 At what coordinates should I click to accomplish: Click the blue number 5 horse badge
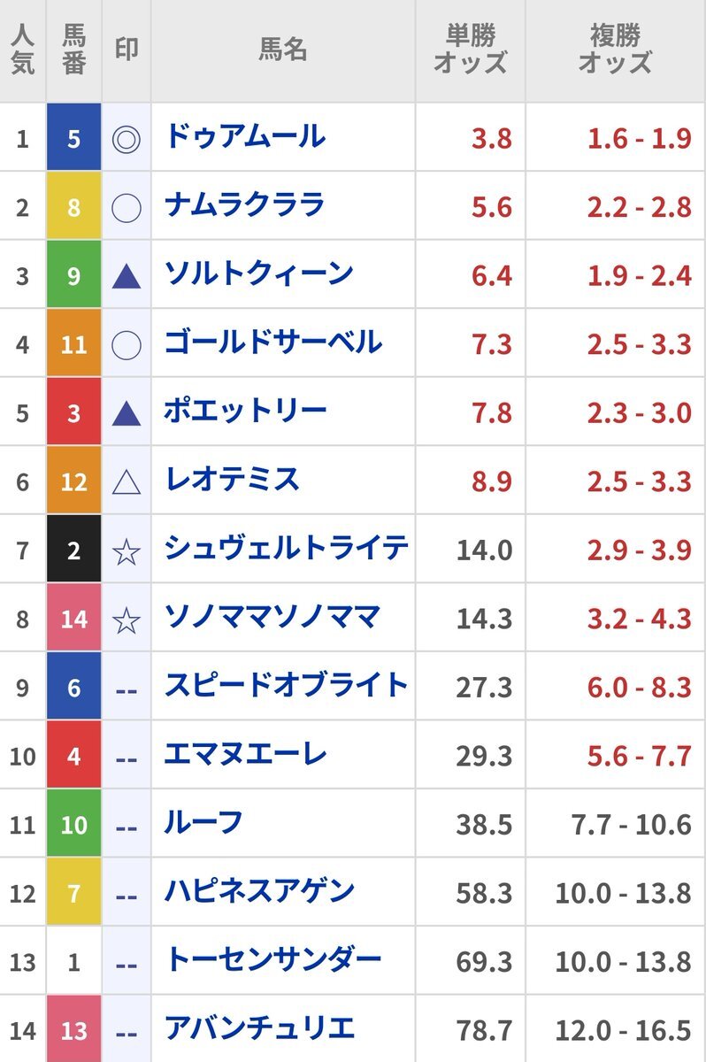[x=73, y=137]
